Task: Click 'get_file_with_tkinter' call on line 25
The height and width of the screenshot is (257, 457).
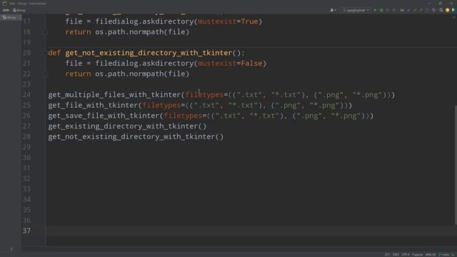Action: coord(93,106)
